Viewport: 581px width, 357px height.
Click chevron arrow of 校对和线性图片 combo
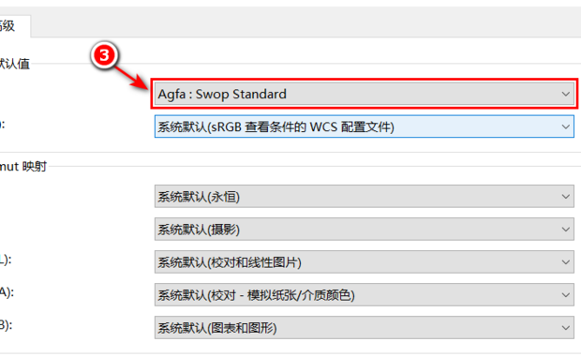(x=565, y=262)
